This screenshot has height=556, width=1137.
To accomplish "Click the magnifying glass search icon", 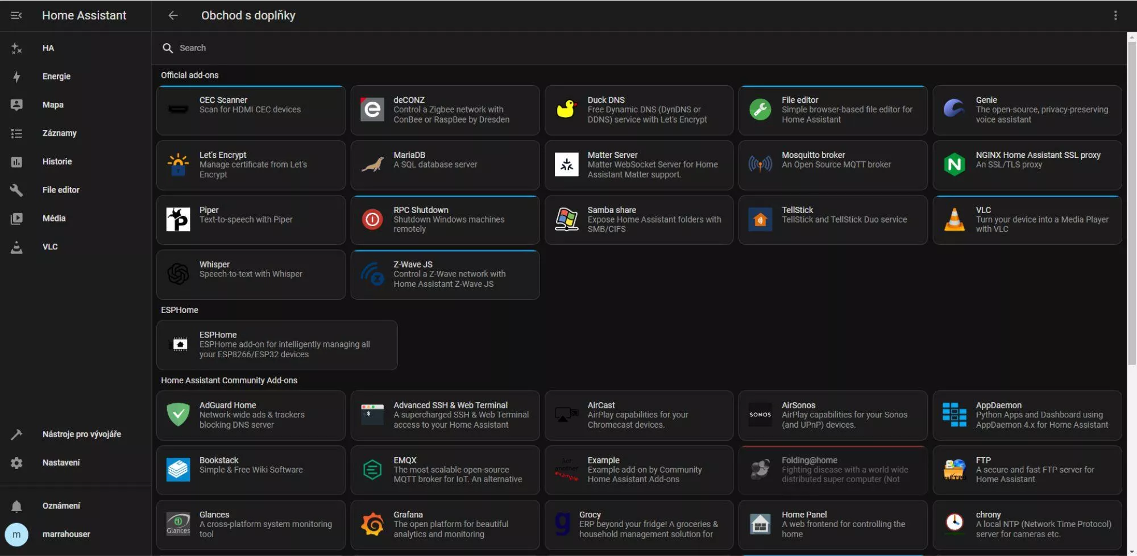I will point(168,48).
